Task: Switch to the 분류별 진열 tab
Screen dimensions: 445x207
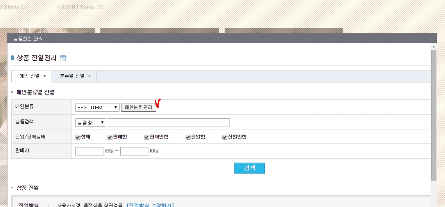Action: (x=74, y=76)
